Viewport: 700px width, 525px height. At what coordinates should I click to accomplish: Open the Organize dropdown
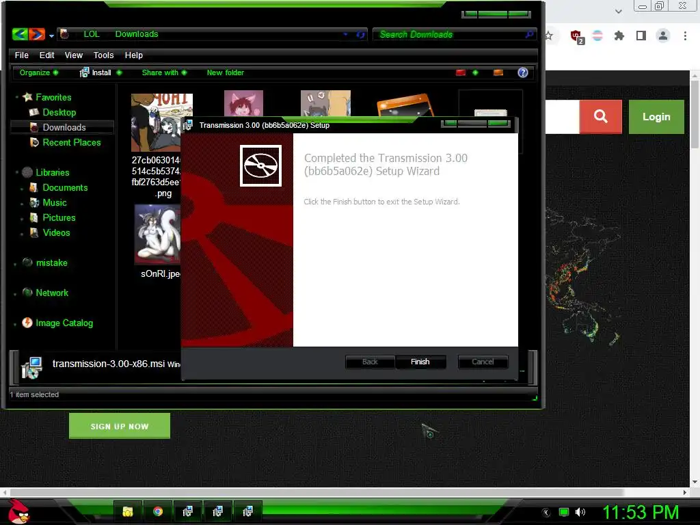click(38, 72)
